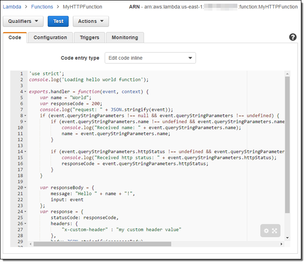This screenshot has width=306, height=264.
Task: Click vertical scrollbar down arrow
Action: [x=287, y=238]
